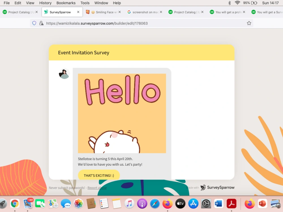Open App Store from the dock

[193, 204]
